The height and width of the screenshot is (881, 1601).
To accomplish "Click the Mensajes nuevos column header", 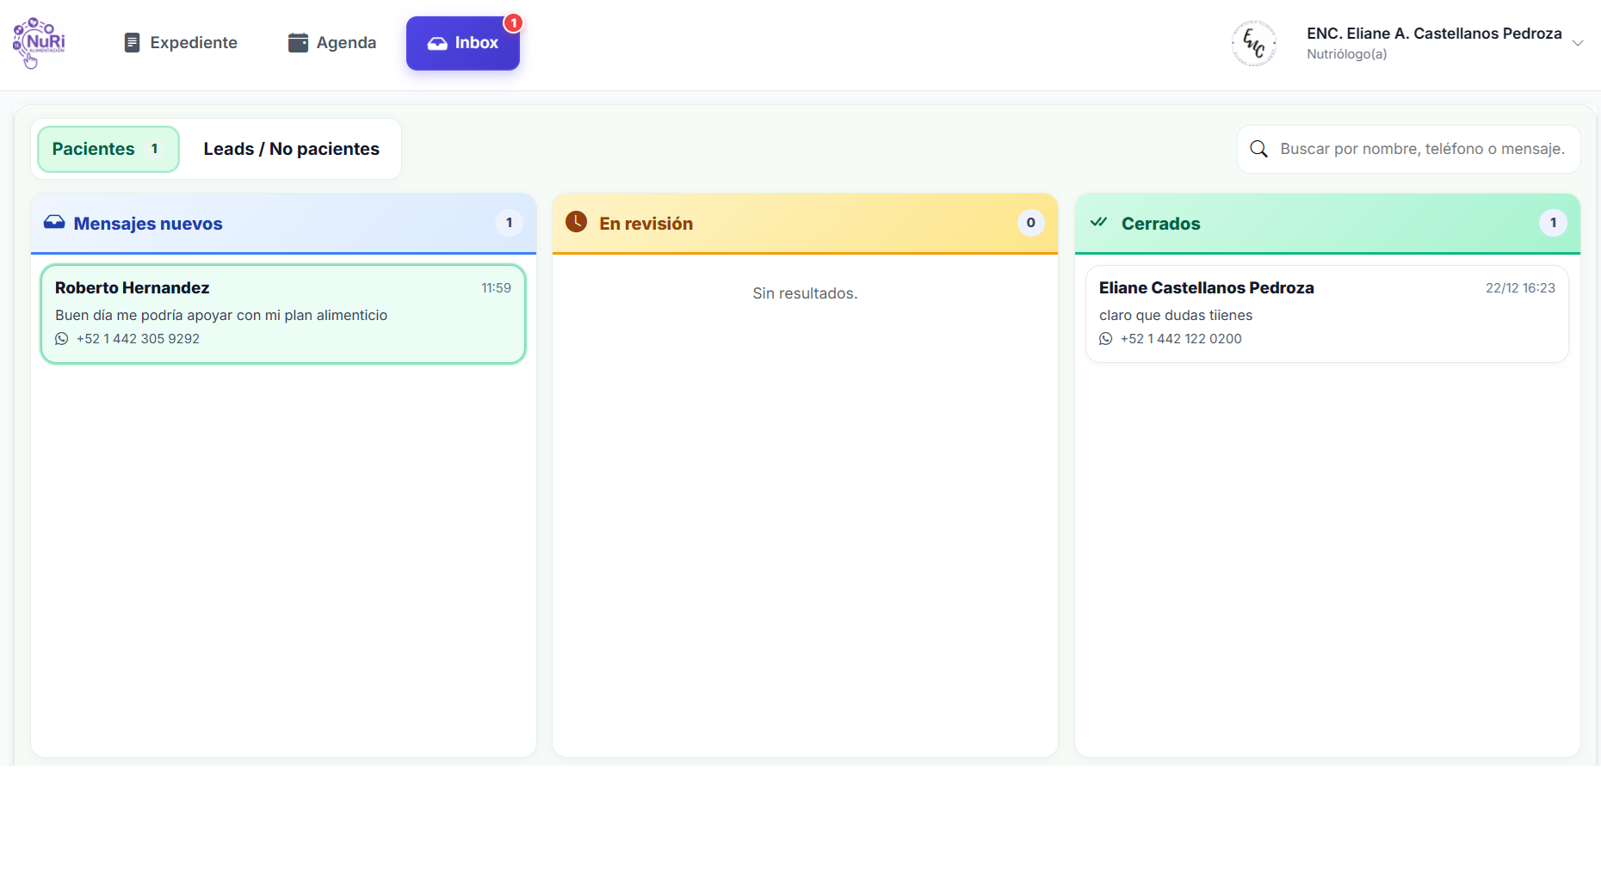I will 283,224.
